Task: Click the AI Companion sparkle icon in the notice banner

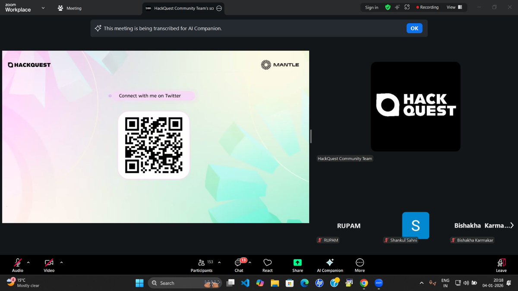Action: coord(98,28)
